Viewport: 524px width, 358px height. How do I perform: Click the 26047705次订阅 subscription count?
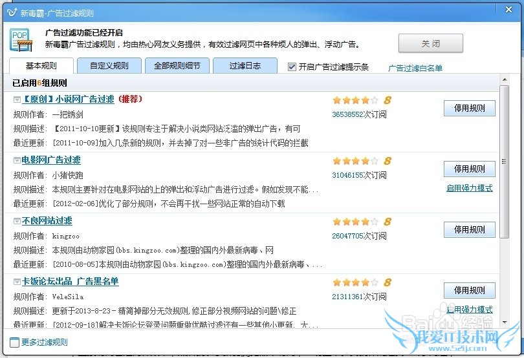[359, 236]
